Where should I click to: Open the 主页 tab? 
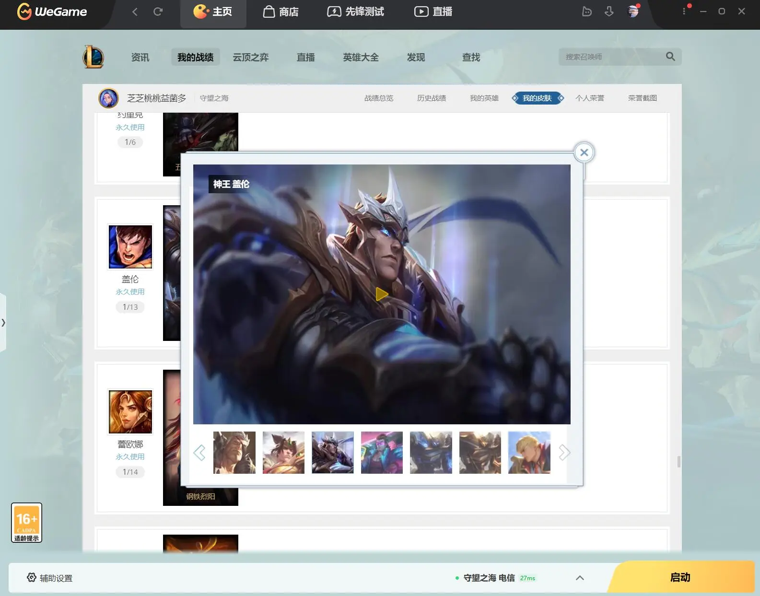coord(213,12)
